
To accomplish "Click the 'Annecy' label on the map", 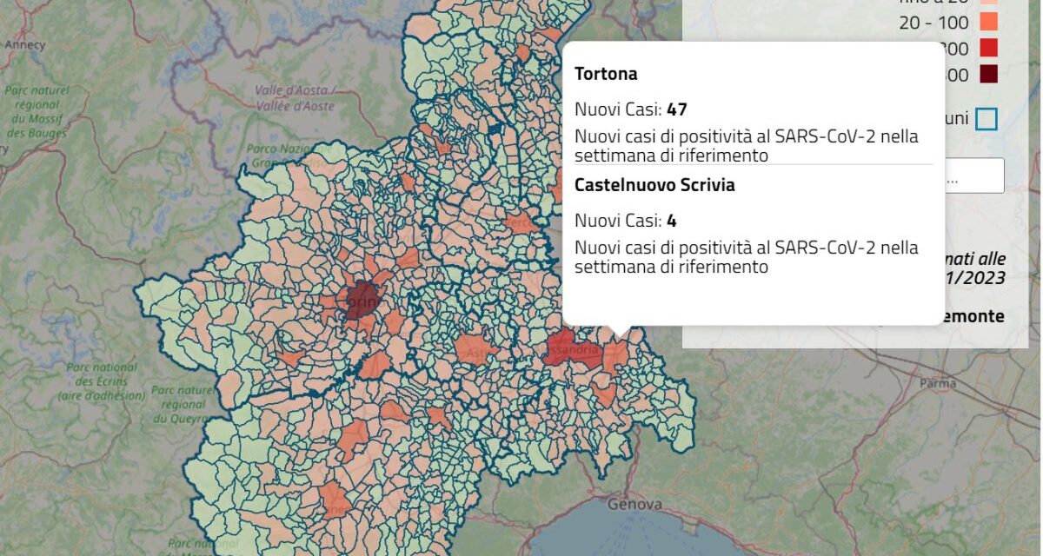I will tap(26, 43).
